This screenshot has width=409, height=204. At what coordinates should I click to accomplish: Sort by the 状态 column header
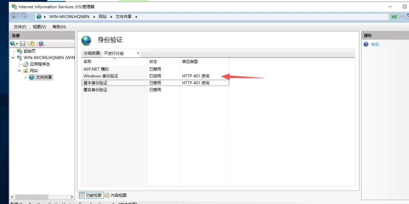(164, 62)
